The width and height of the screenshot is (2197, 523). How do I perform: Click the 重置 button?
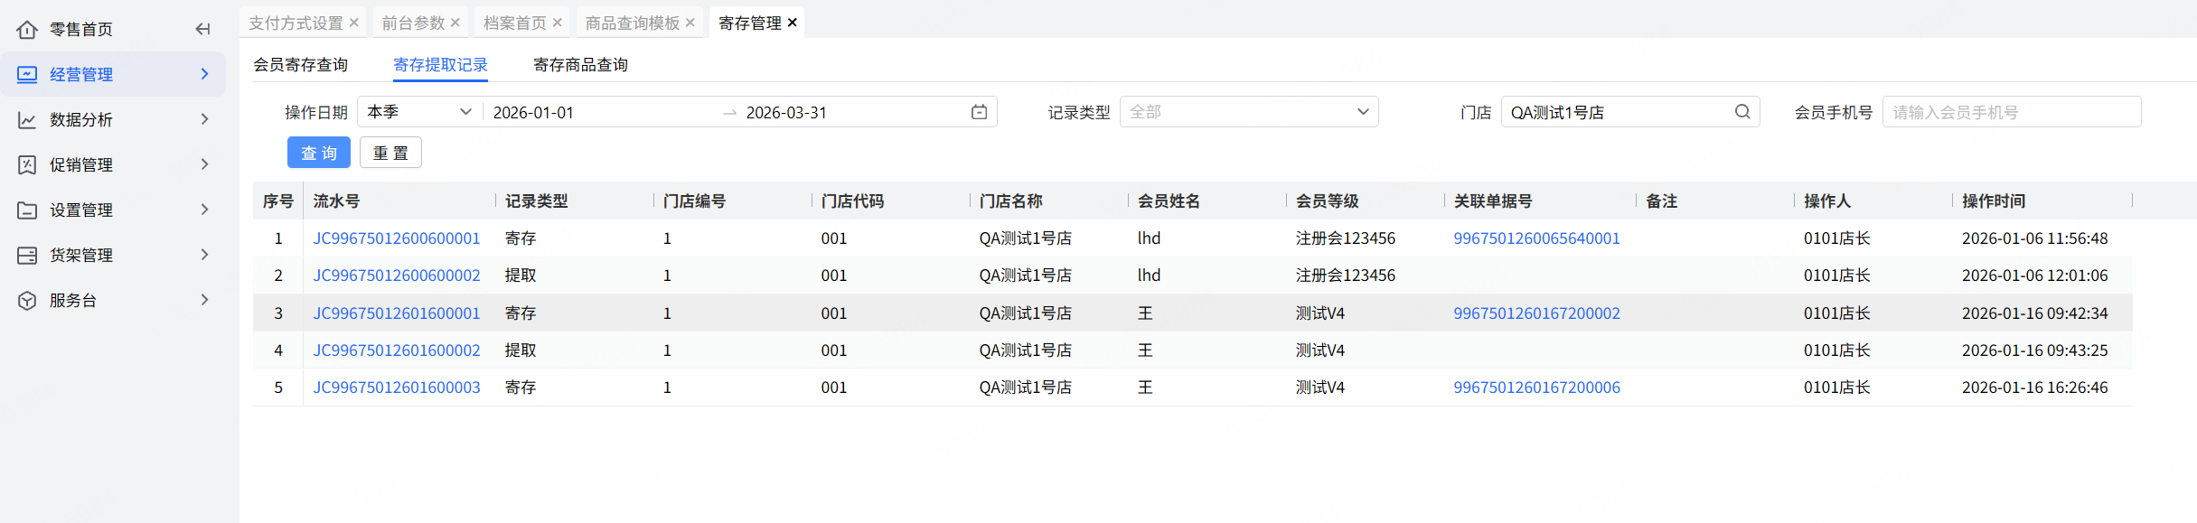coord(390,153)
